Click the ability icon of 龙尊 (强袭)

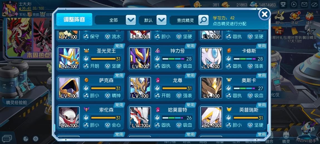click(x=179, y=96)
